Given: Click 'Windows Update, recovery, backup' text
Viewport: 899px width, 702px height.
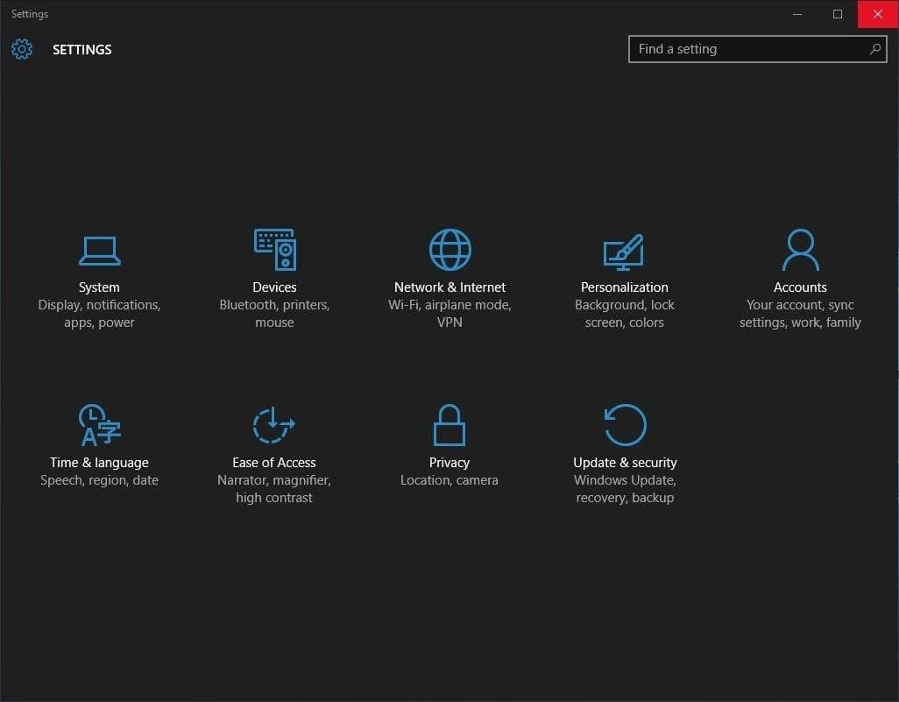Looking at the screenshot, I should click(625, 489).
